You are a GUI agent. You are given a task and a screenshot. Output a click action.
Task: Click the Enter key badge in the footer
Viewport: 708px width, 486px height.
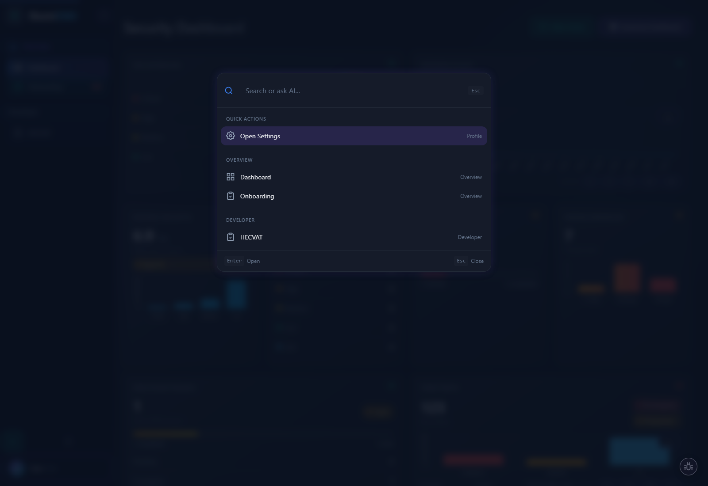pyautogui.click(x=234, y=261)
